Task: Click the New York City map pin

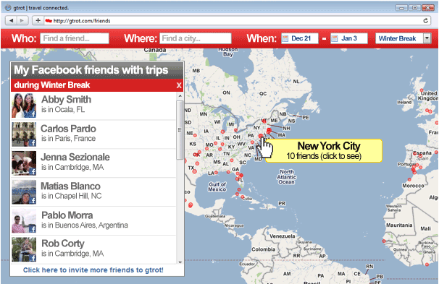Action: click(261, 136)
